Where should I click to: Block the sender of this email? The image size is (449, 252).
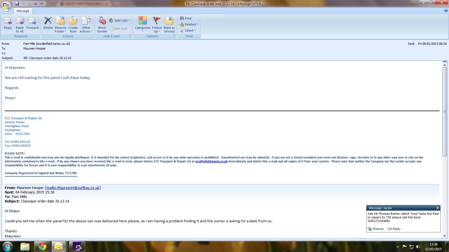tap(102, 24)
